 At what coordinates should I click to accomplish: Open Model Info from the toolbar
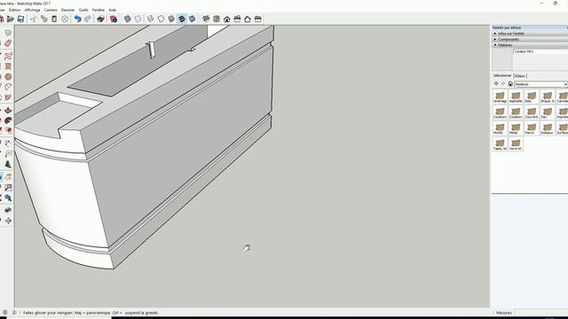(114, 19)
